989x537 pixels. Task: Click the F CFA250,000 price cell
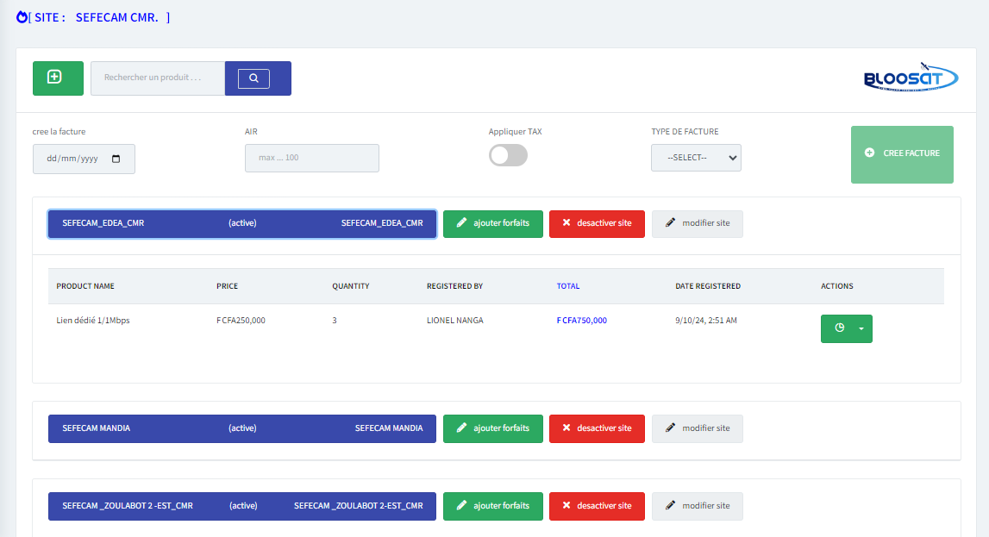click(241, 320)
